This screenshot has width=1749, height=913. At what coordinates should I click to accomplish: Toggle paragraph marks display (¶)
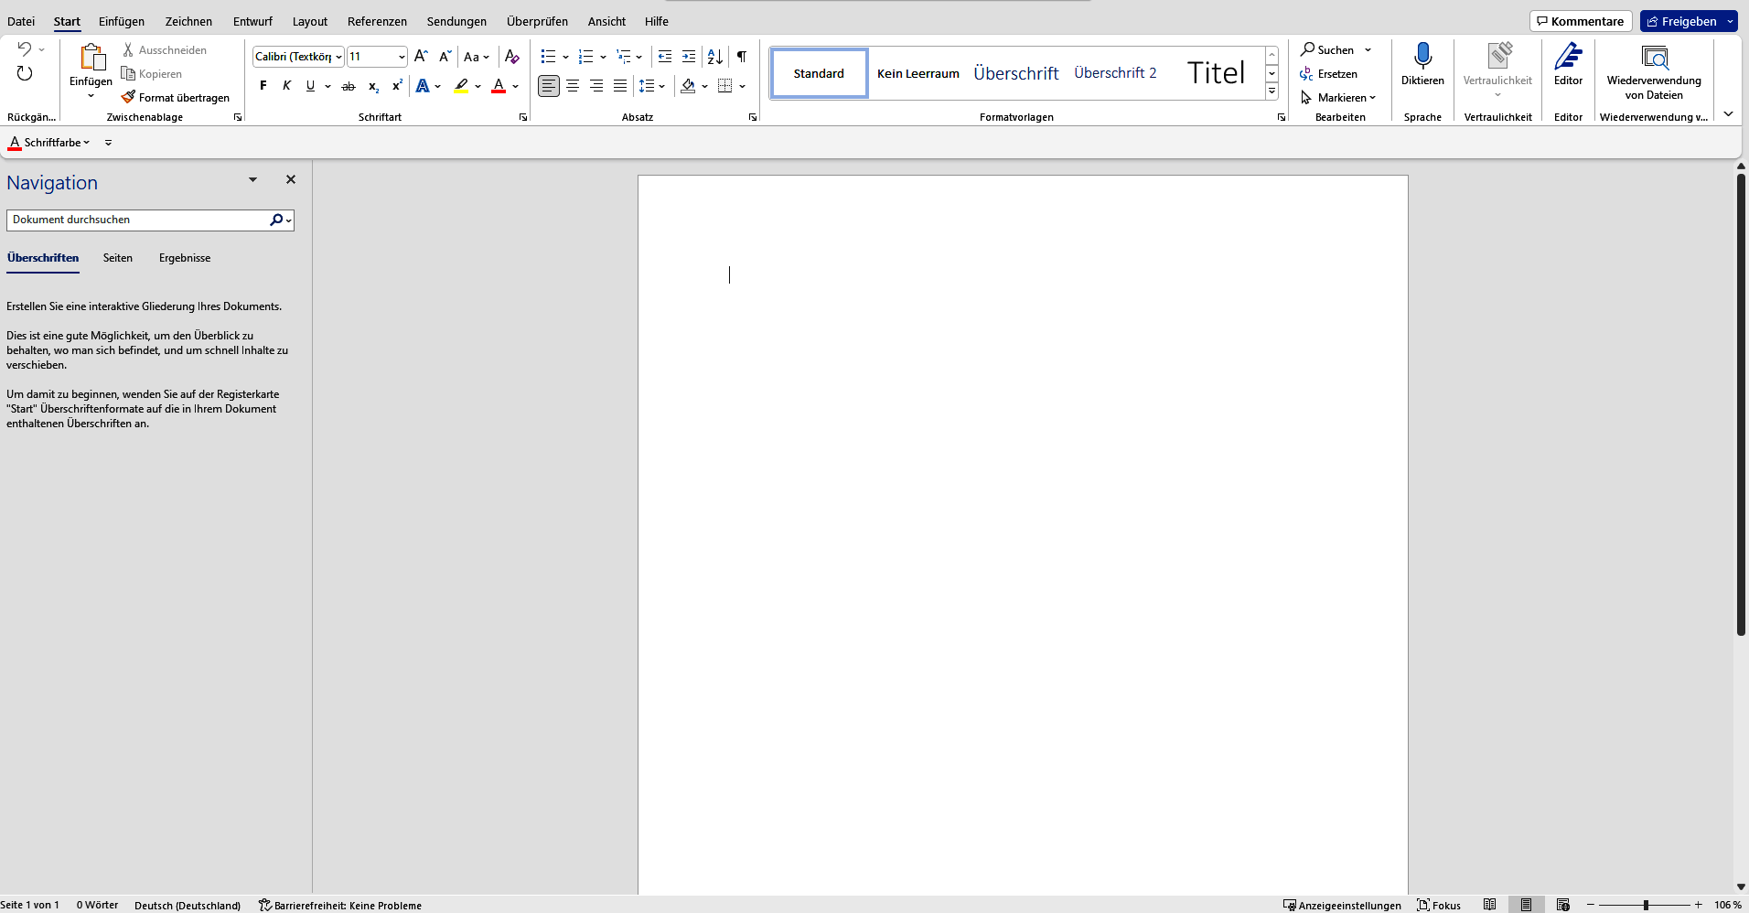[x=742, y=57]
